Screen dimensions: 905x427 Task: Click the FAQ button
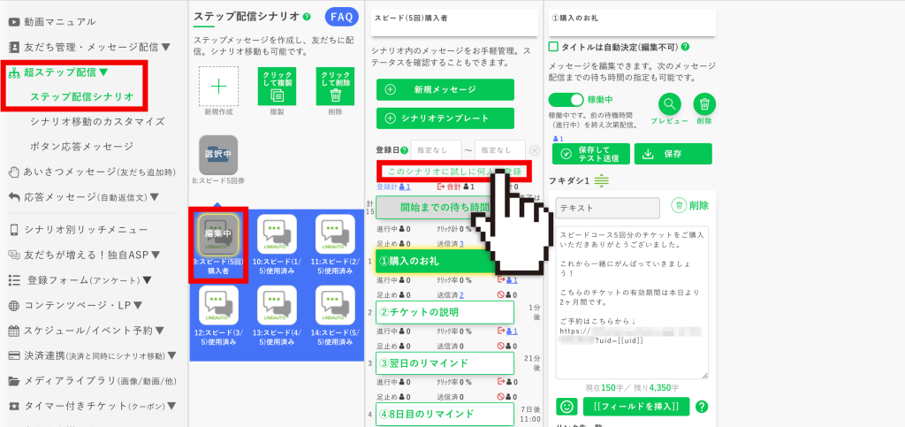(341, 17)
